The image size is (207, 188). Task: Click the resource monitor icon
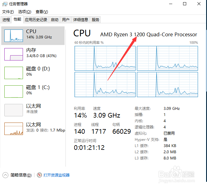pyautogui.click(x=39, y=175)
